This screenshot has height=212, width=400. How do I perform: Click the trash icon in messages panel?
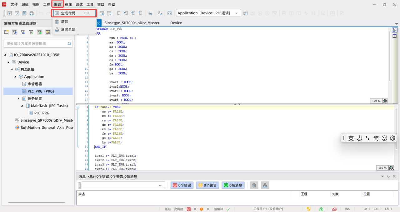(254, 185)
